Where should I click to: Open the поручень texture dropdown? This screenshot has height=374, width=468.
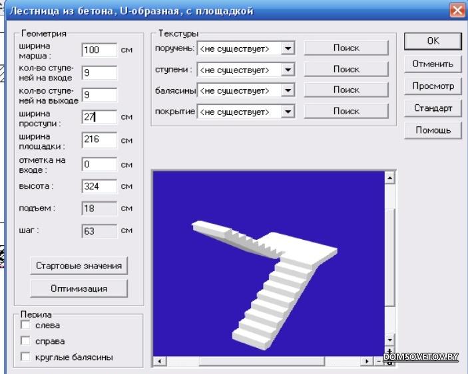tap(288, 48)
